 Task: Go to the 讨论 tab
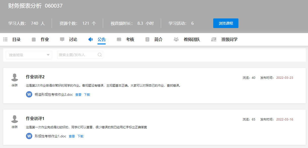73,39
